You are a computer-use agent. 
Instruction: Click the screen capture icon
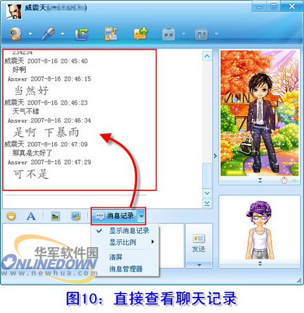76,216
